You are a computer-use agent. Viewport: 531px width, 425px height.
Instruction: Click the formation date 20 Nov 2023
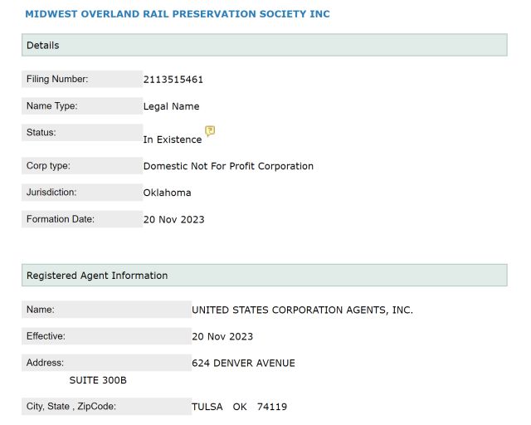coord(173,220)
